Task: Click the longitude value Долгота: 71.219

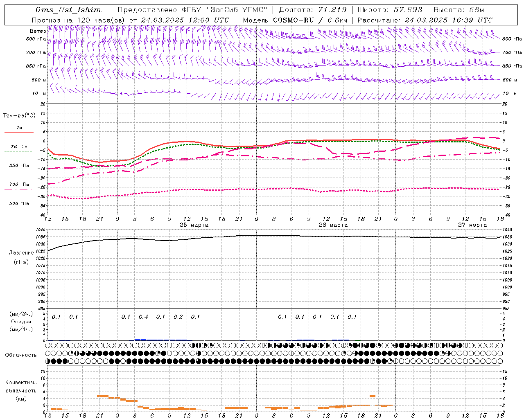Action: tap(313, 10)
